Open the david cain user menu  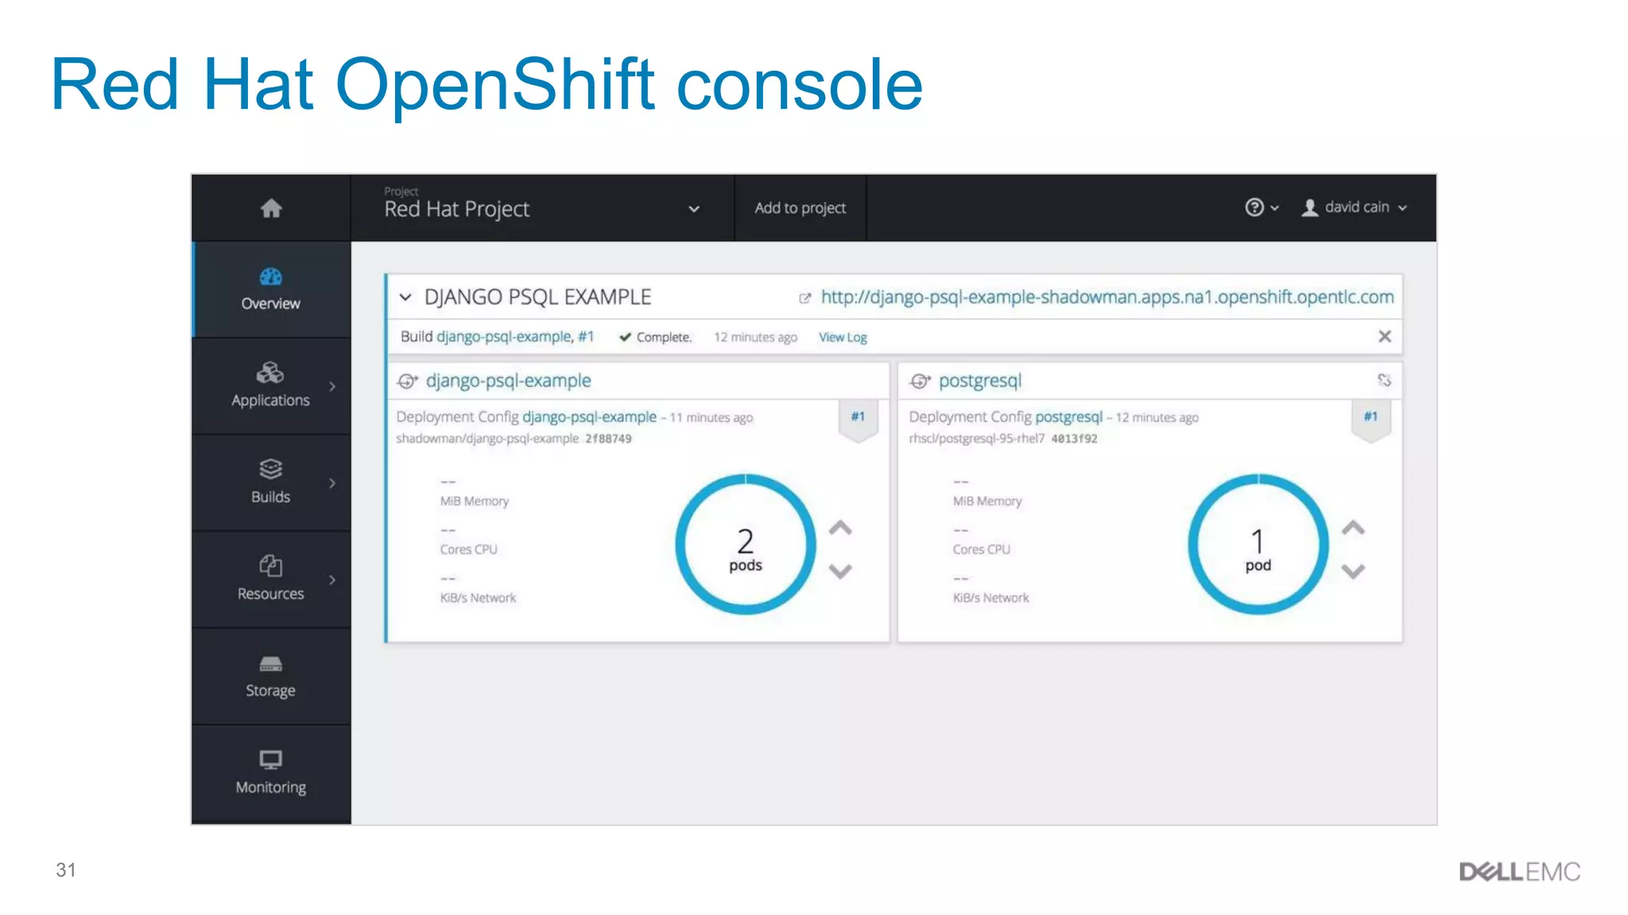pyautogui.click(x=1355, y=207)
